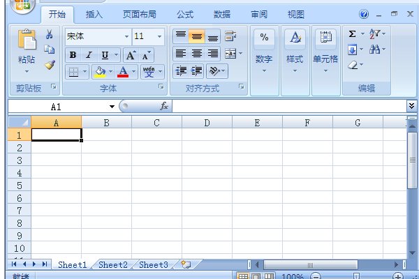Toggle top vertical align
The height and width of the screenshot is (279, 419).
pyautogui.click(x=181, y=36)
